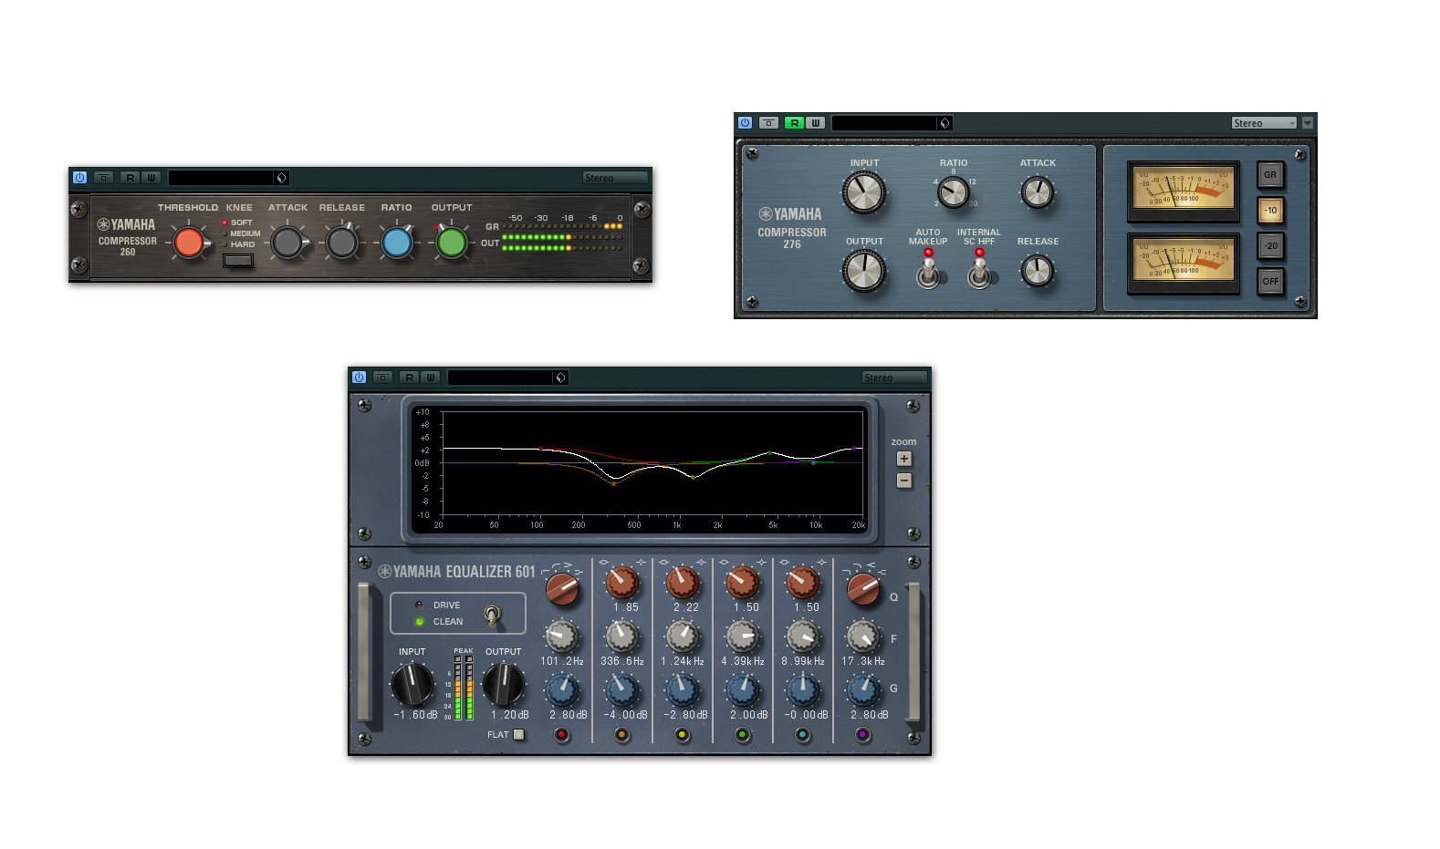Adjust the band 6 filter-type knob next to Q

pos(863,589)
